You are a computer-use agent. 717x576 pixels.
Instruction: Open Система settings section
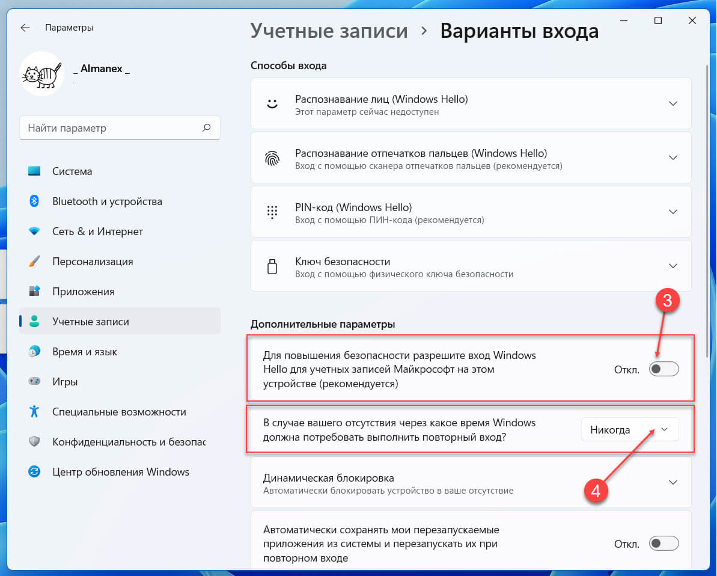120,171
